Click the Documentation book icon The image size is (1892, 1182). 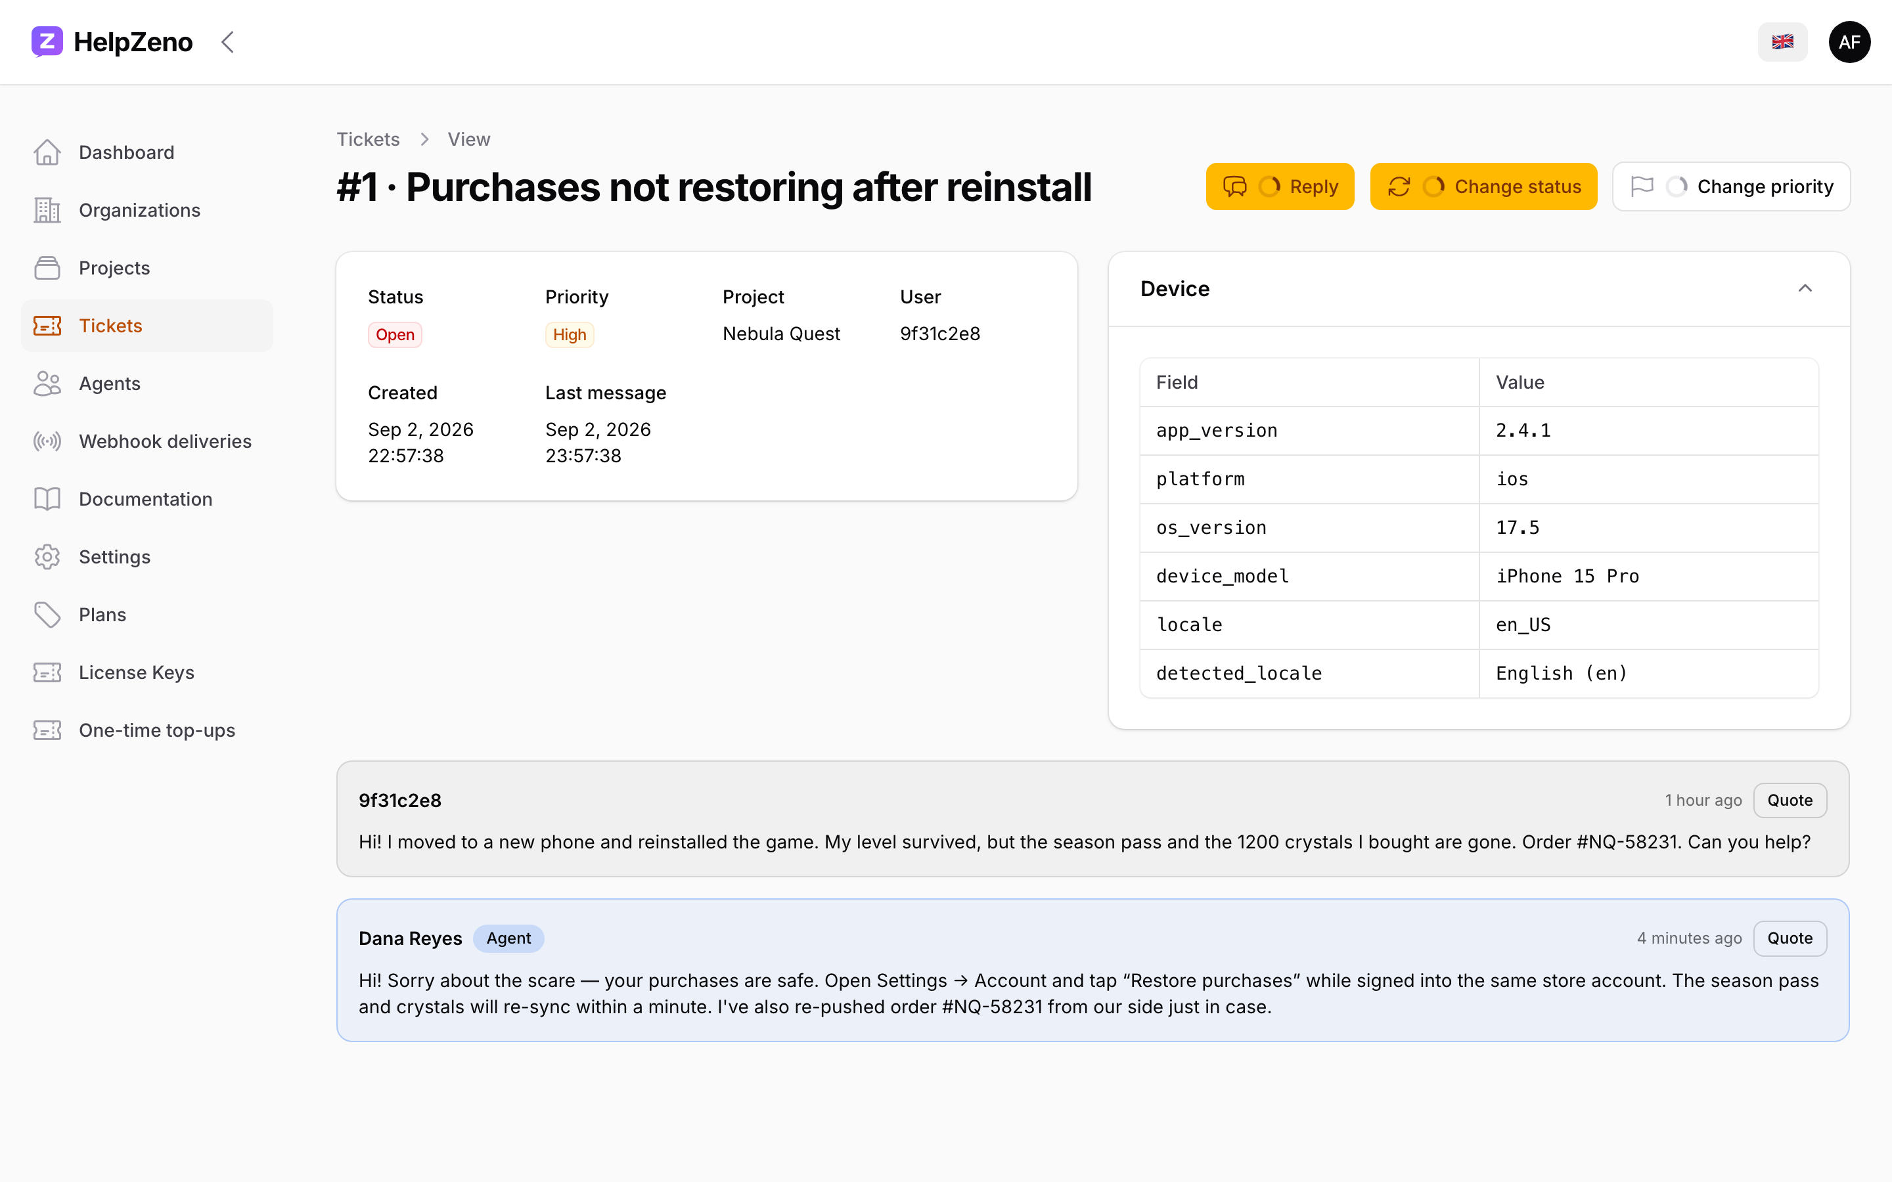48,499
